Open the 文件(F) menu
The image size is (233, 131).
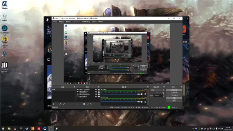tap(55, 22)
